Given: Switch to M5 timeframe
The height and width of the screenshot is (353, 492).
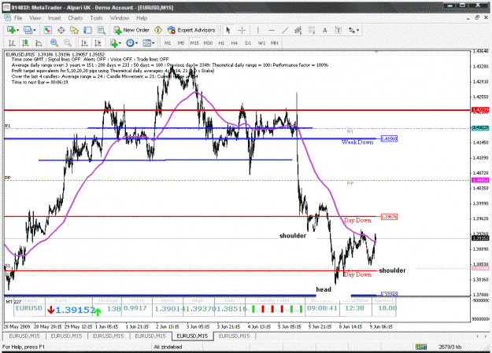Looking at the screenshot, I should [181, 43].
